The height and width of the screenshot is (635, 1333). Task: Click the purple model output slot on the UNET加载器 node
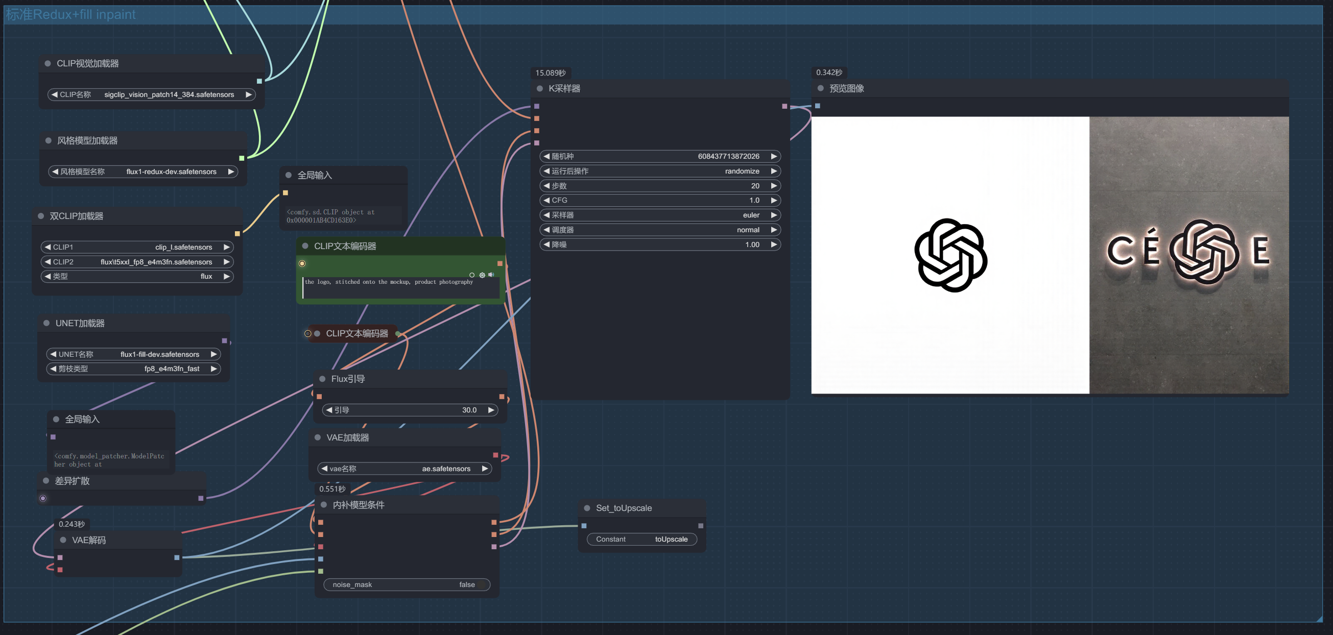coord(224,341)
